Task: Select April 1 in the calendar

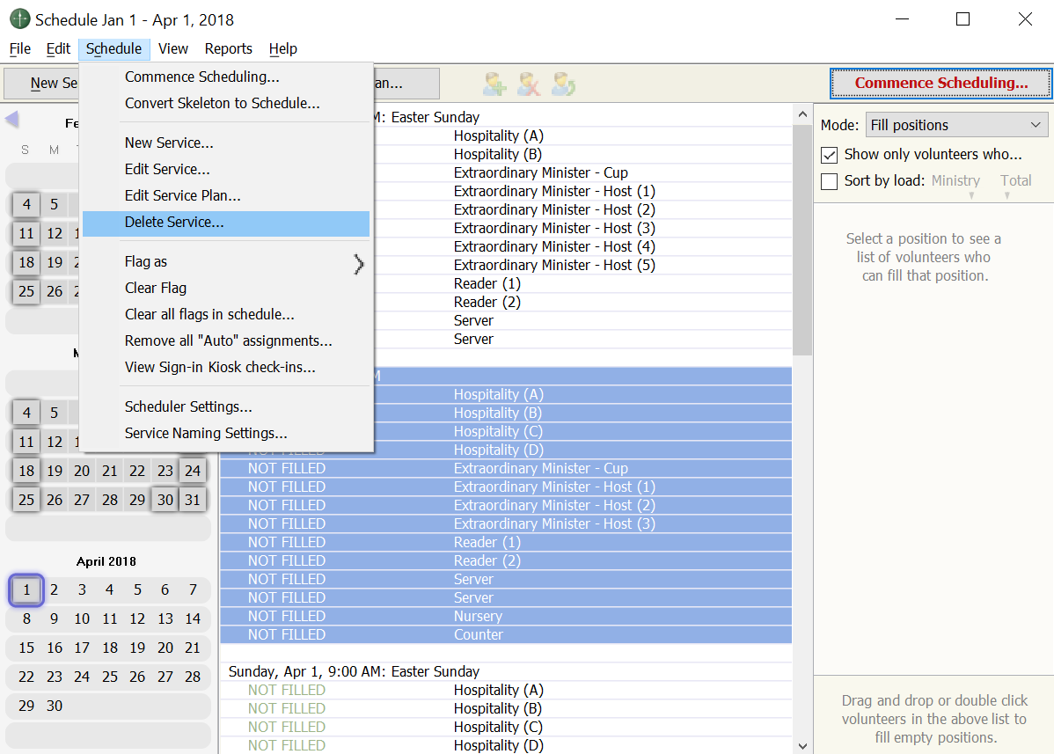Action: click(x=26, y=590)
